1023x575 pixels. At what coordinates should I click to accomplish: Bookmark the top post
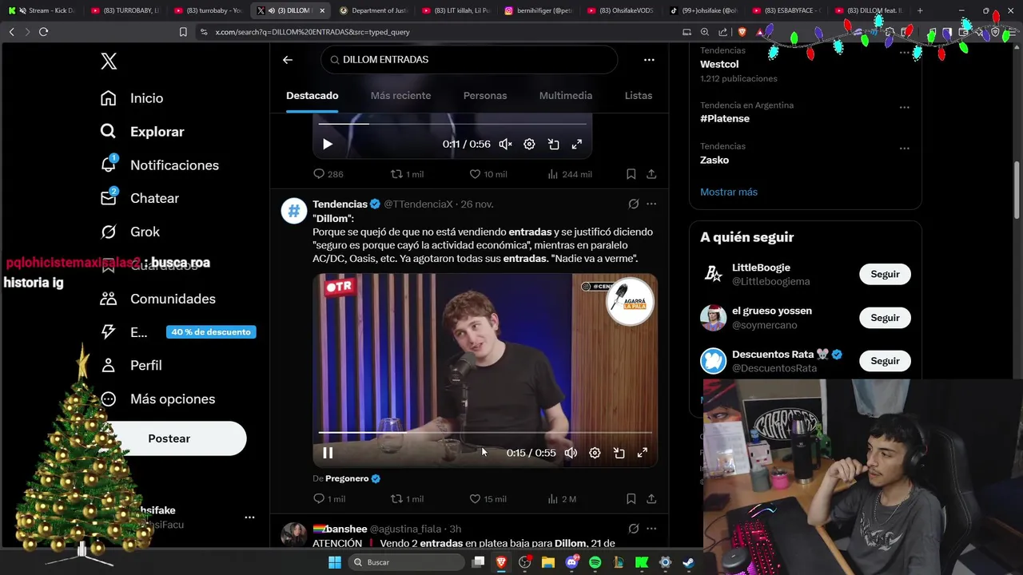pyautogui.click(x=631, y=174)
